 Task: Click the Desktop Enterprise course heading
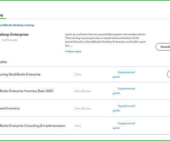tap(14, 35)
